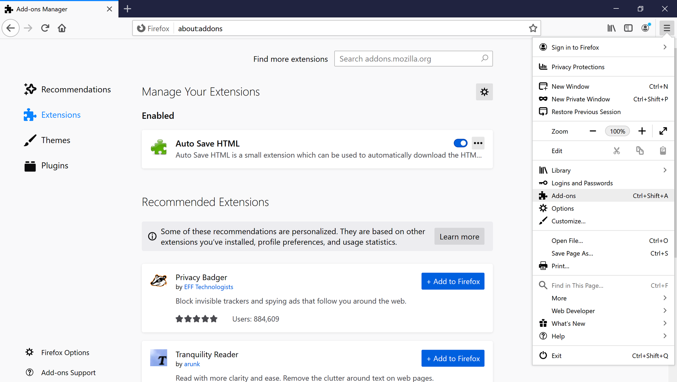
Task: Open the EFF Technologists author link
Action: pyautogui.click(x=208, y=287)
